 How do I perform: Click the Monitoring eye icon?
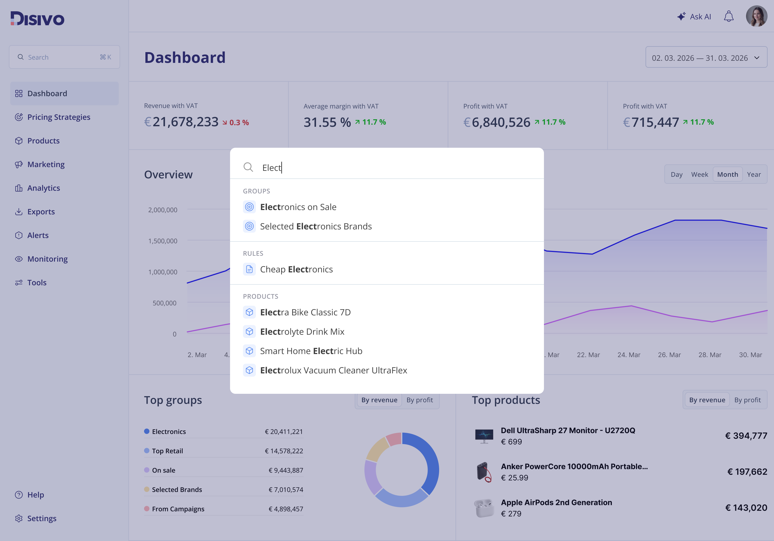[19, 259]
